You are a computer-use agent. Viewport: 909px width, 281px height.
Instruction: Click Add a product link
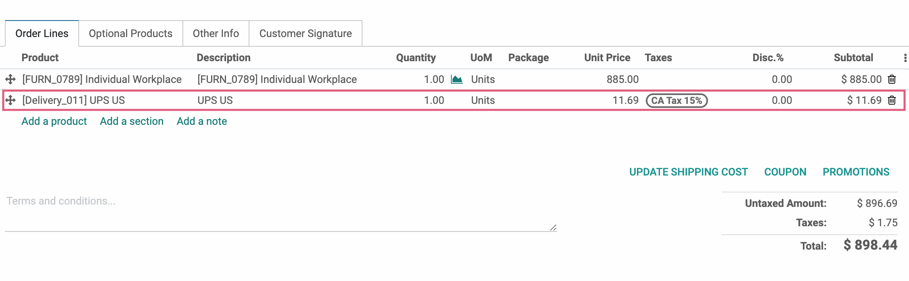tap(54, 121)
